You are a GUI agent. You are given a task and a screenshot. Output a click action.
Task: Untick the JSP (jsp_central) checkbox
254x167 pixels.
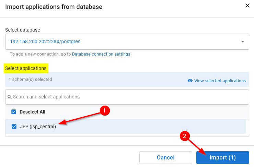pos(14,126)
